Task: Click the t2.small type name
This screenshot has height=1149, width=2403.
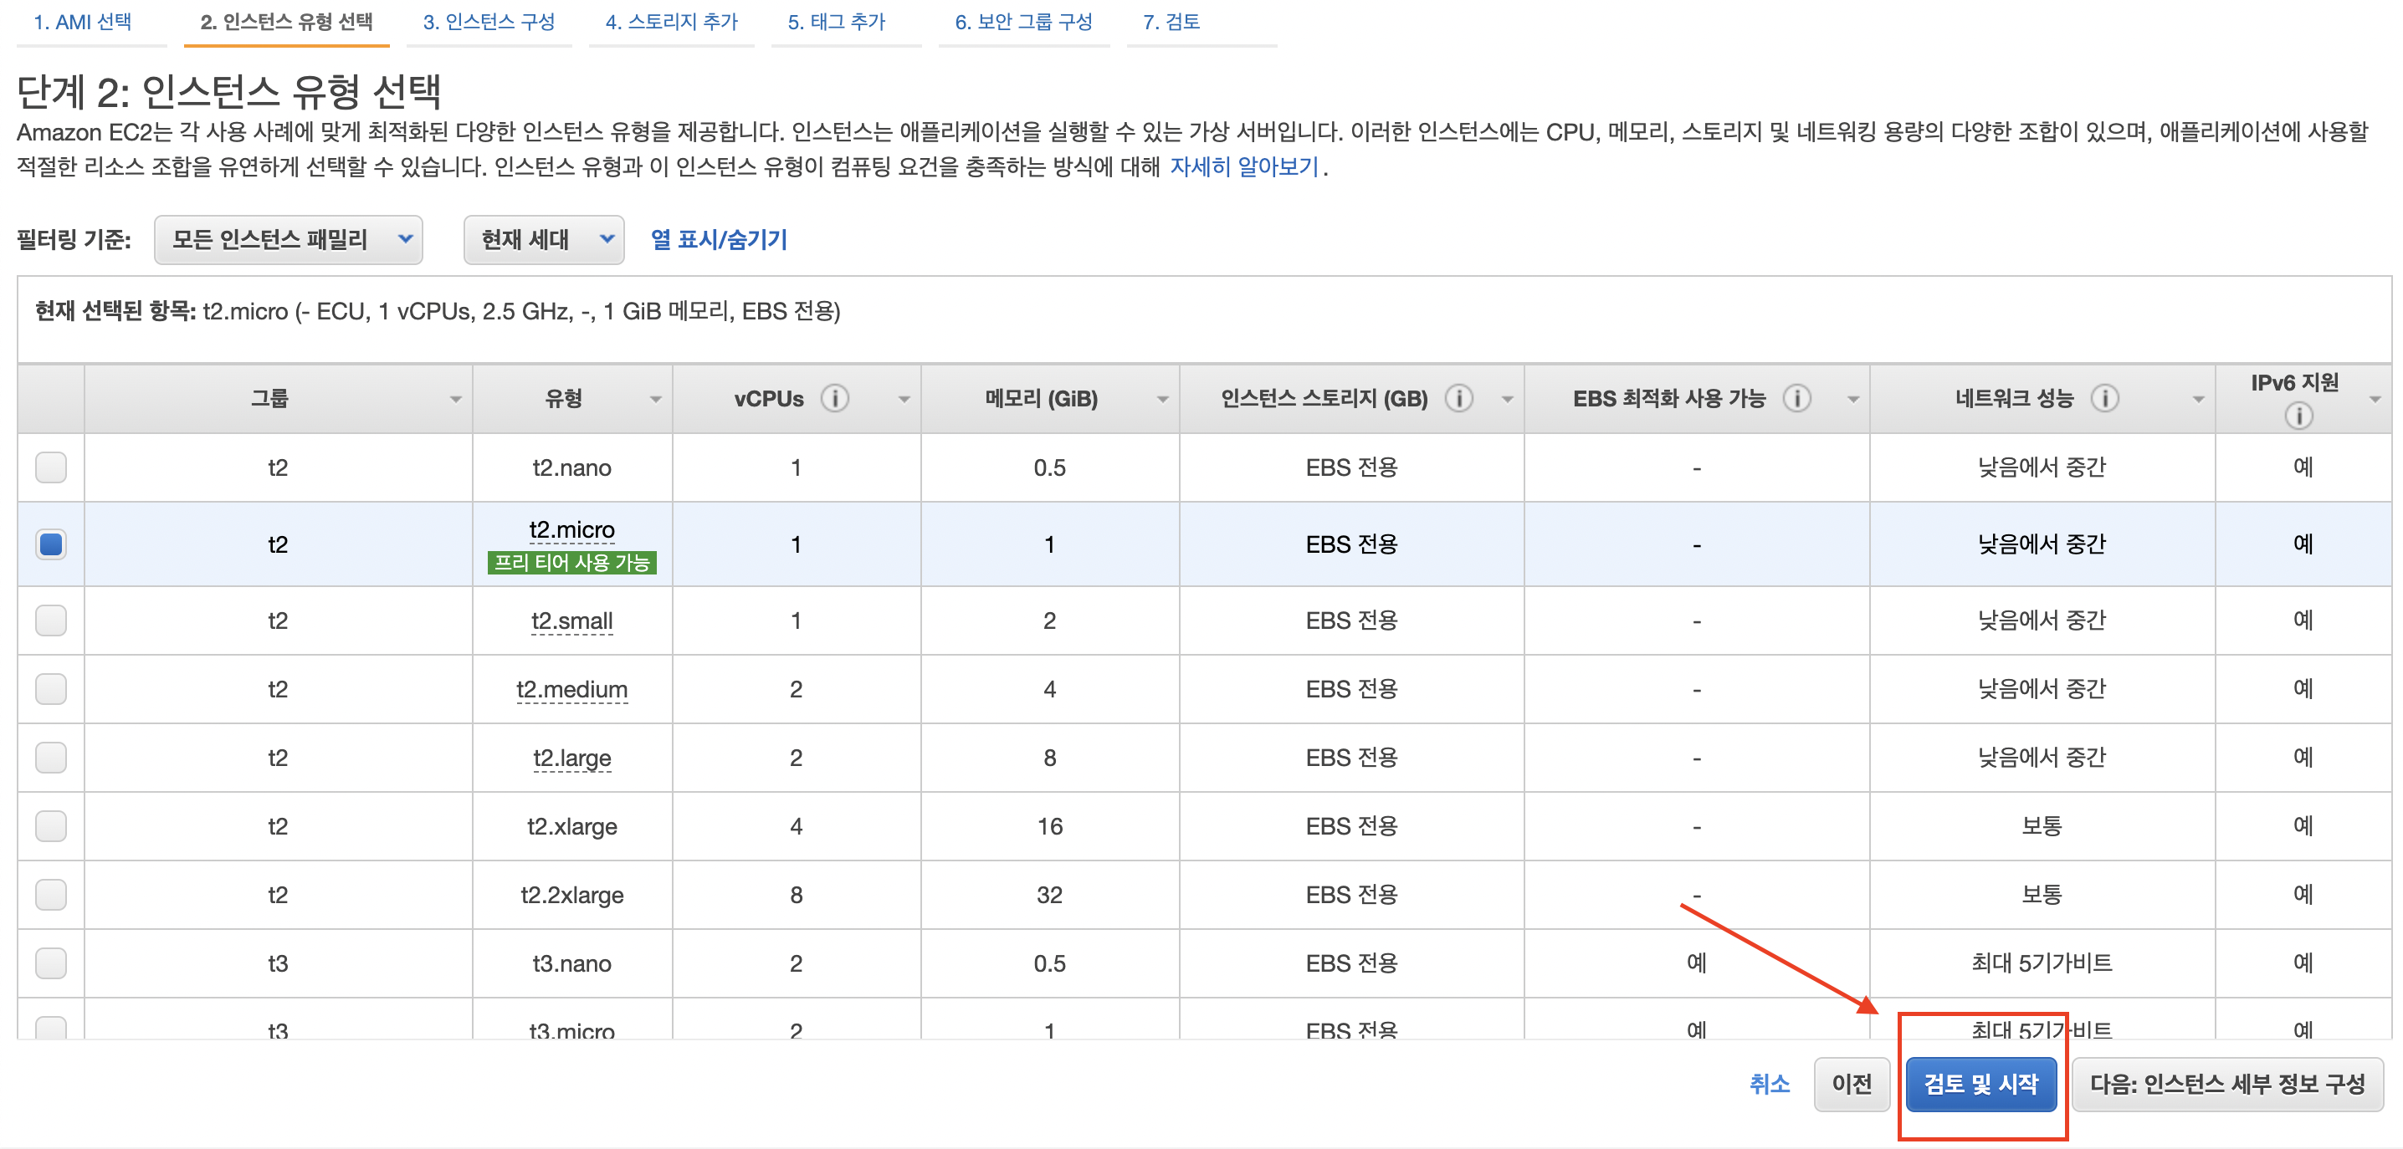Action: click(571, 621)
